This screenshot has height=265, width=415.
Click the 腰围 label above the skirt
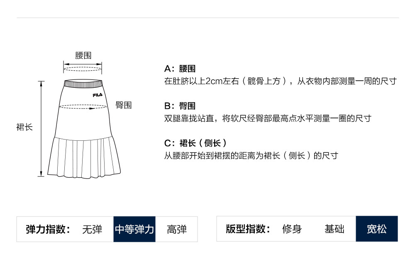pyautogui.click(x=83, y=55)
